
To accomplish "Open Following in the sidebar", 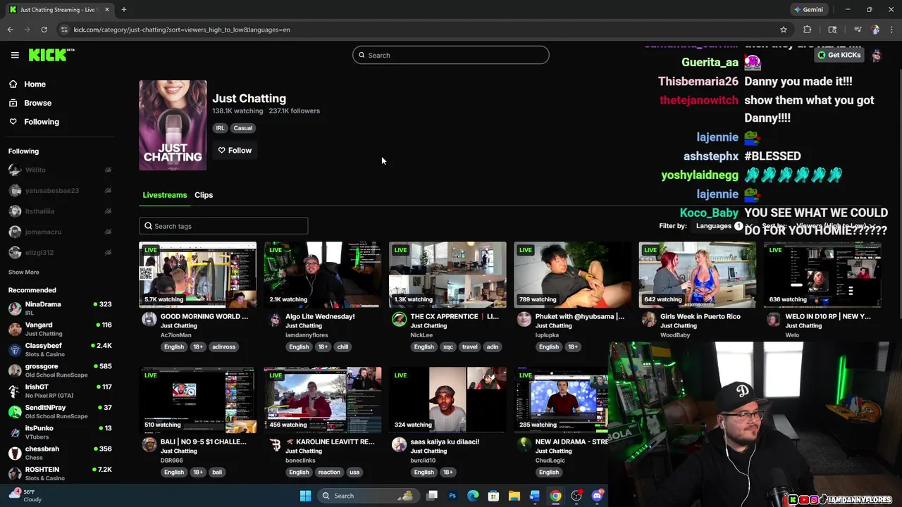I will click(x=42, y=122).
